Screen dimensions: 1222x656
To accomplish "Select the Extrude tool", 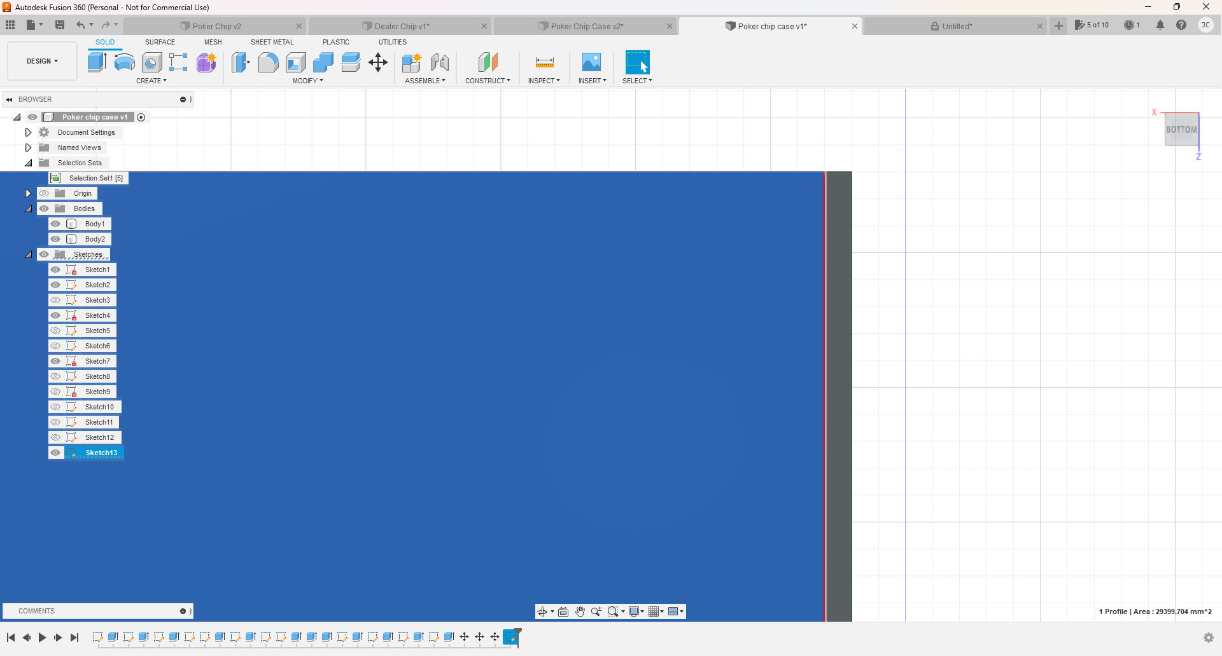I will tap(97, 62).
